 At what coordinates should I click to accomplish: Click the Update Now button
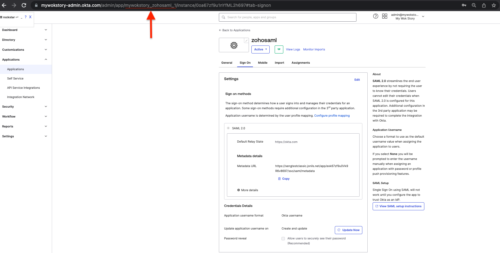point(348,230)
